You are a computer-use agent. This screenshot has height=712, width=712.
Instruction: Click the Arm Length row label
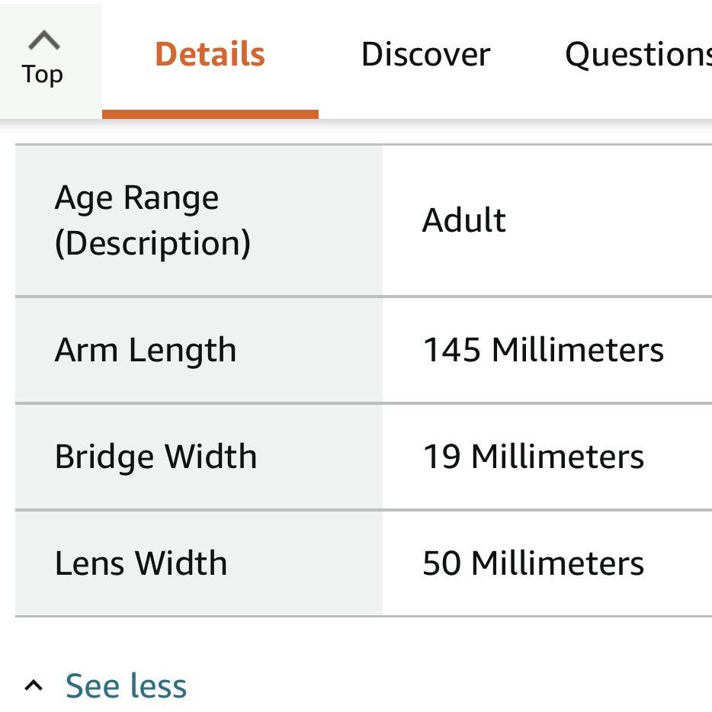(146, 351)
